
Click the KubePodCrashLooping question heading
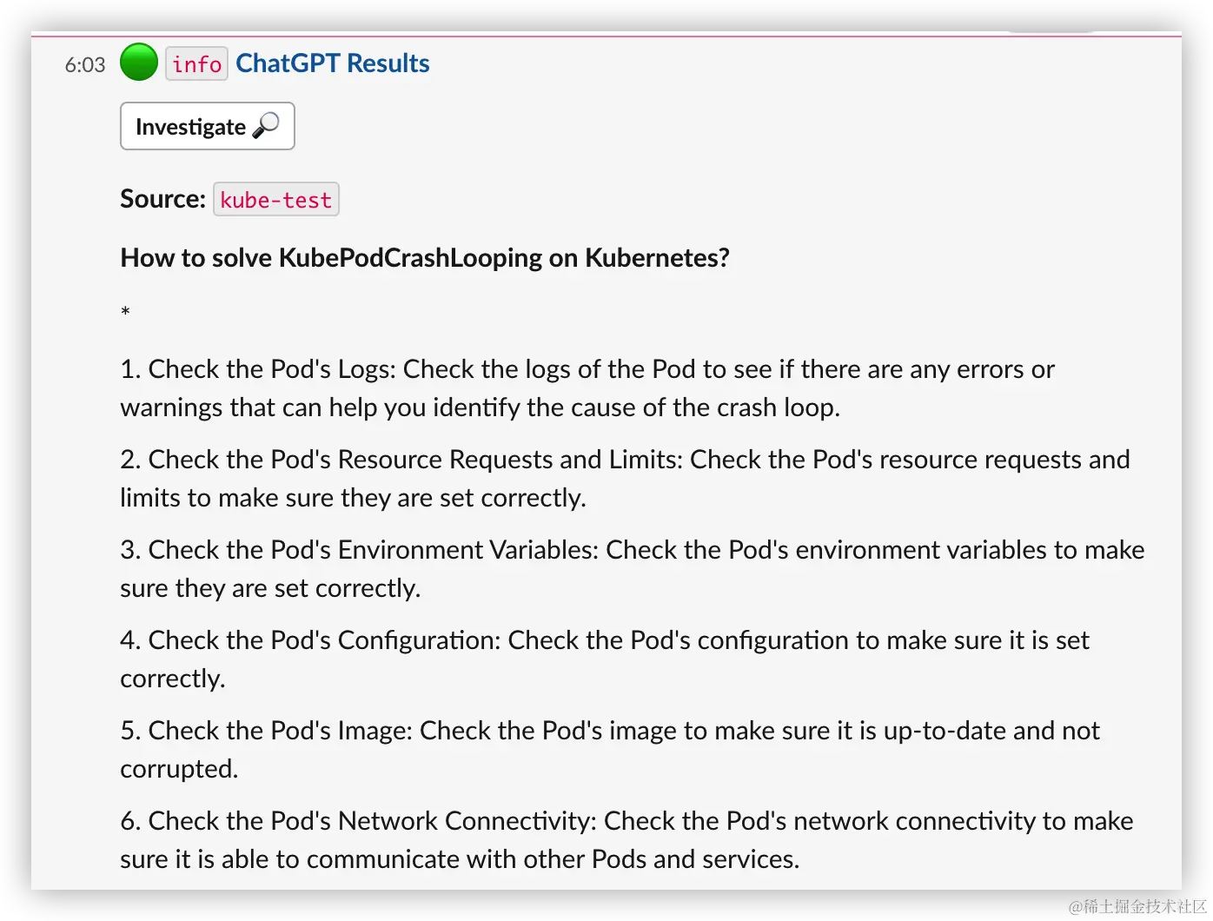click(425, 258)
